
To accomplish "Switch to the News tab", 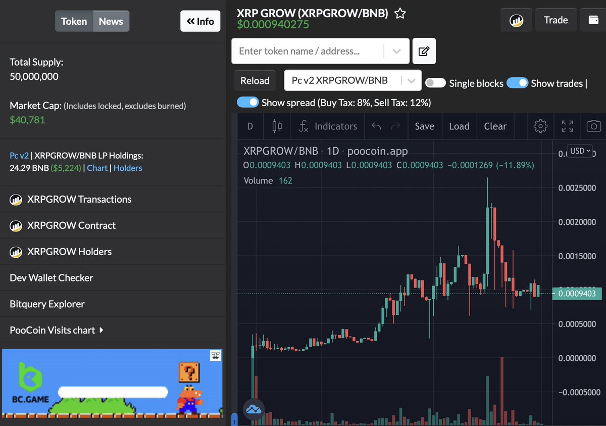I will (111, 21).
